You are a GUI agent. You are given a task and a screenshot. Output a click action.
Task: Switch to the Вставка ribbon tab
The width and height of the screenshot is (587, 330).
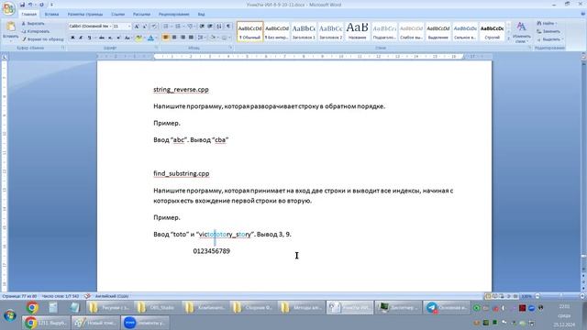tap(51, 15)
